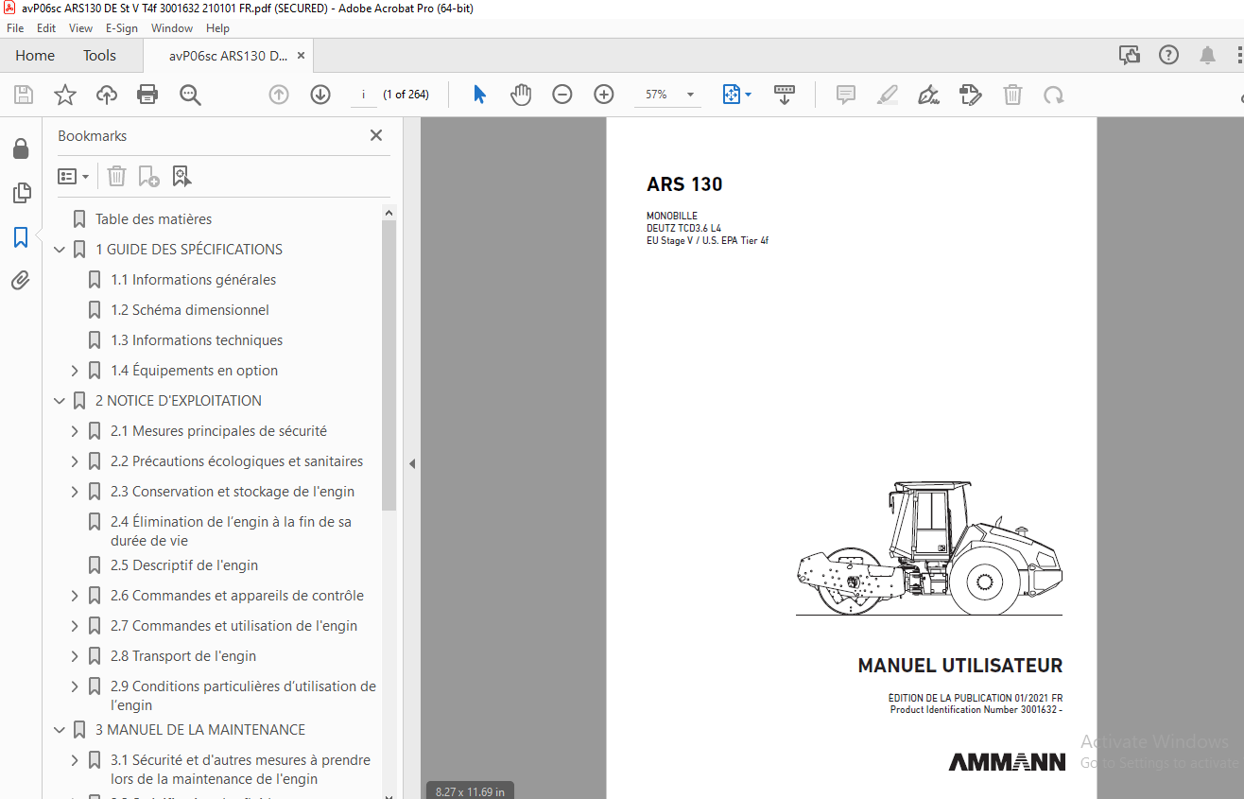Open the Window menu
Image resolution: width=1244 pixels, height=799 pixels.
[172, 28]
